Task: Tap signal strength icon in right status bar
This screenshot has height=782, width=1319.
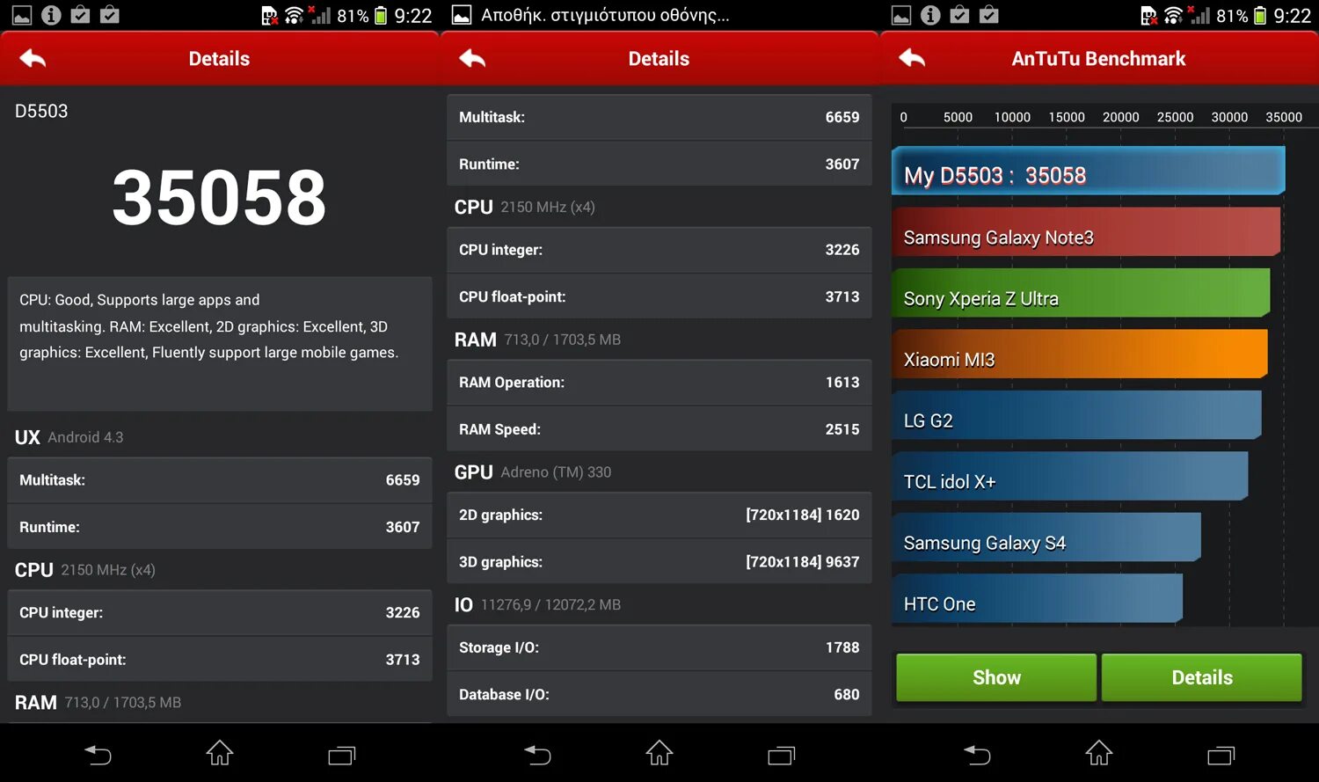Action: [x=1199, y=15]
